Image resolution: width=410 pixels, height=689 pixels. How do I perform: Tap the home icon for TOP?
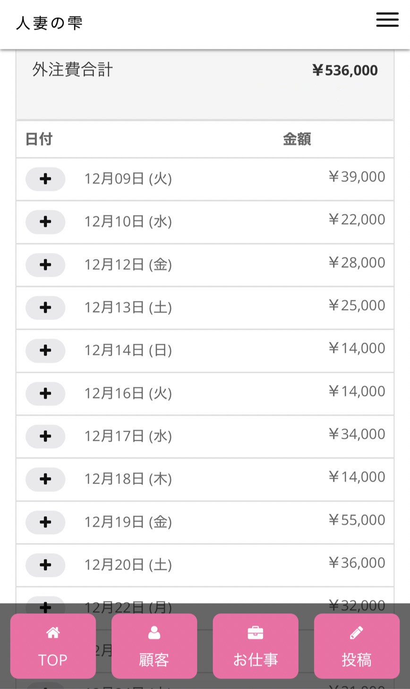53,633
